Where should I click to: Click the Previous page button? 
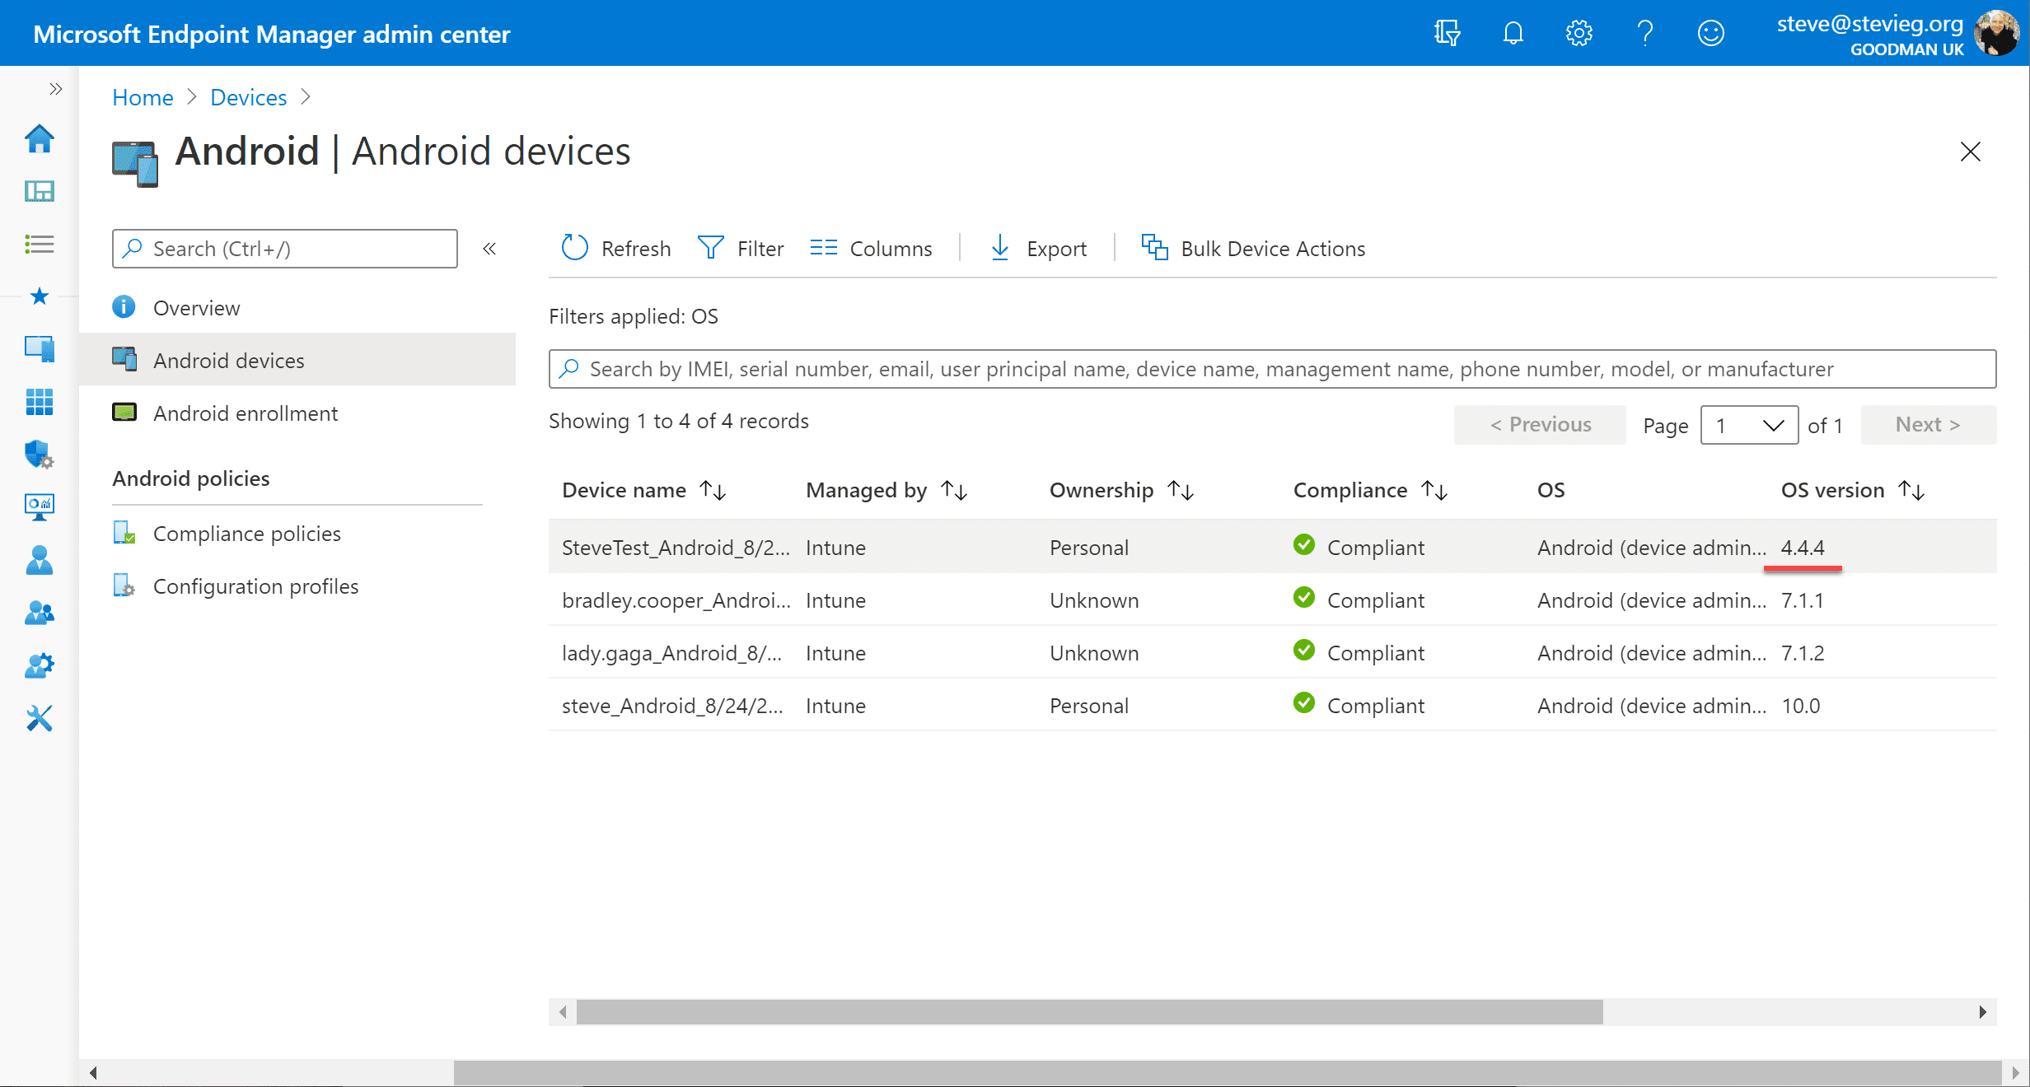pyautogui.click(x=1540, y=425)
